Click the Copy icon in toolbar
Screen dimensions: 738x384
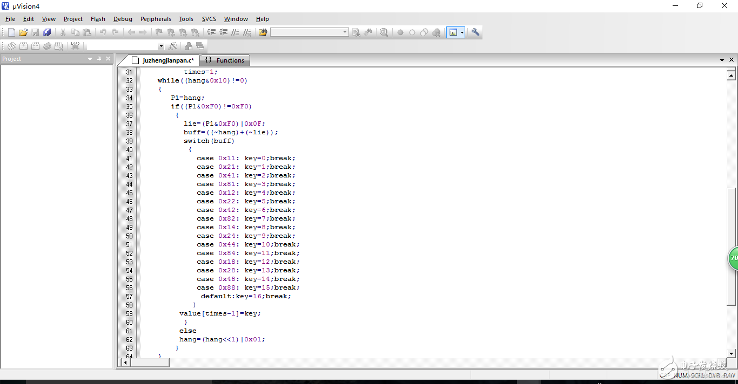coord(75,32)
